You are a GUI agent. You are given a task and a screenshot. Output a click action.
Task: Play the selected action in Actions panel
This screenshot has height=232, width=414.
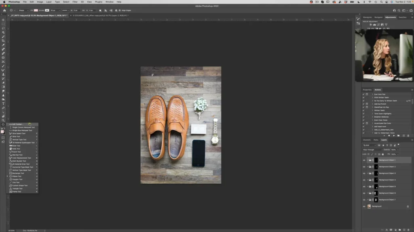pos(394,136)
